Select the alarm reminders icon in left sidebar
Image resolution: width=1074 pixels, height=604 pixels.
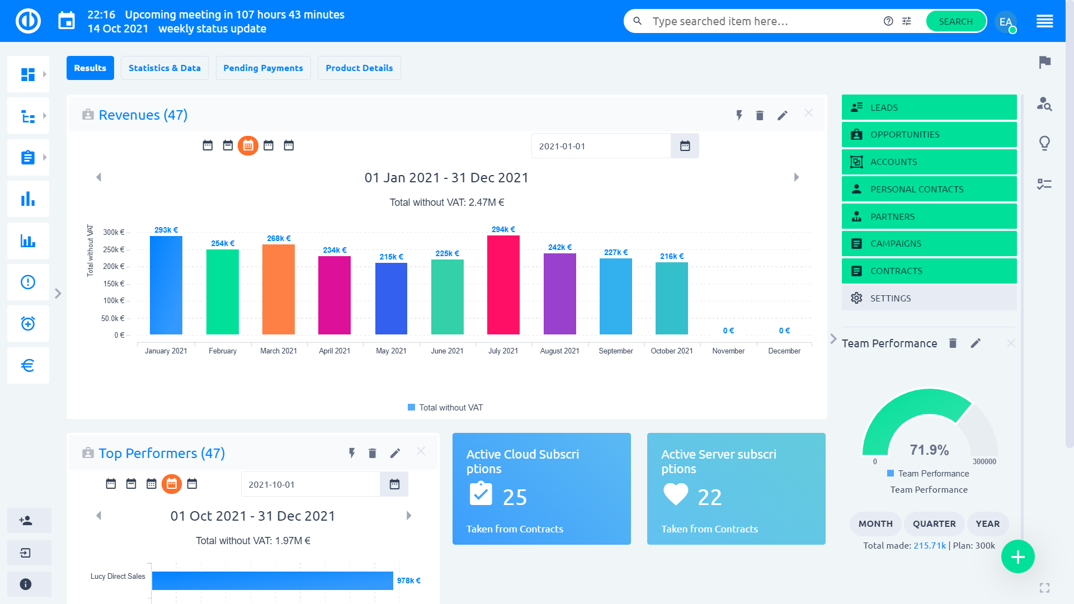coord(28,324)
